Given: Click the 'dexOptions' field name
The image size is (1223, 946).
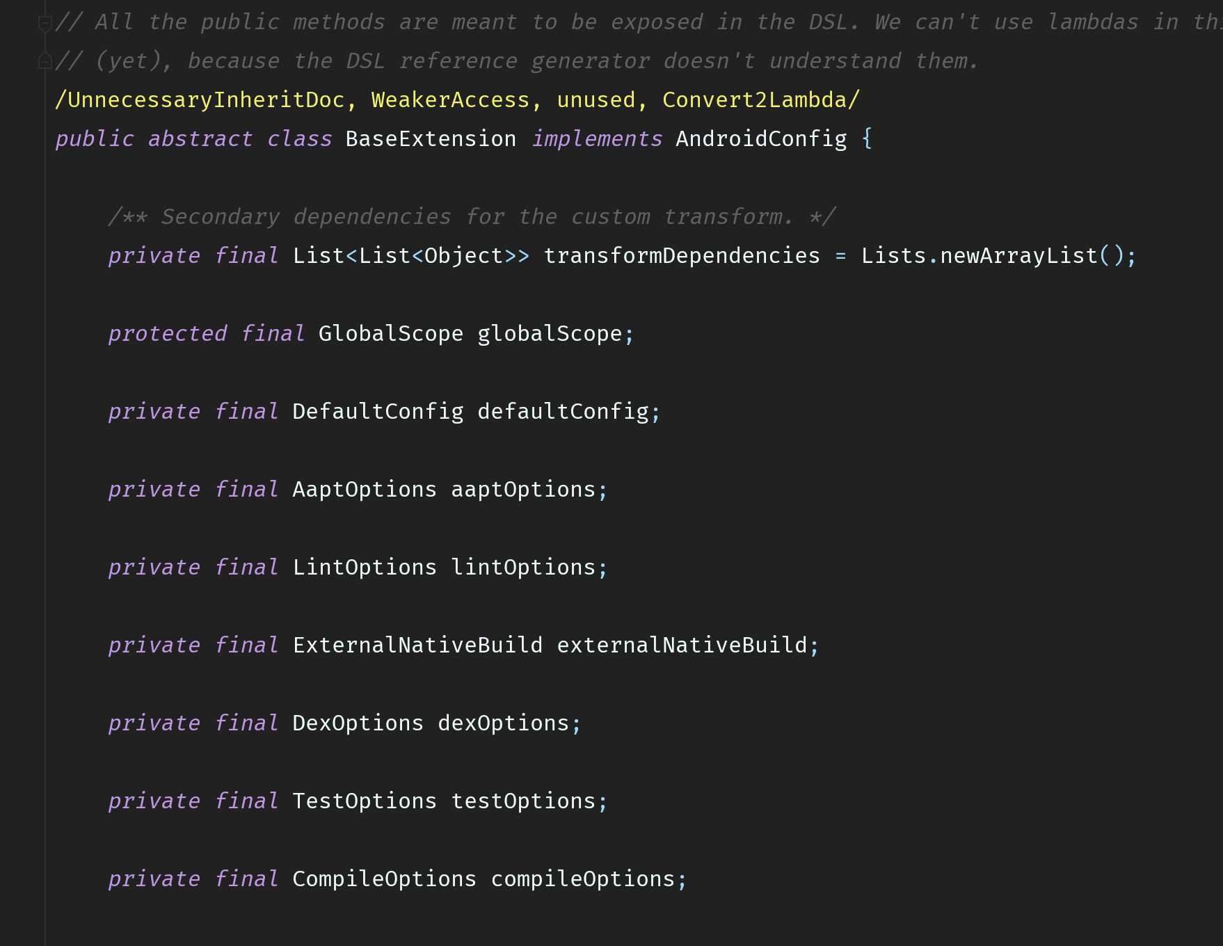Looking at the screenshot, I should pyautogui.click(x=504, y=723).
